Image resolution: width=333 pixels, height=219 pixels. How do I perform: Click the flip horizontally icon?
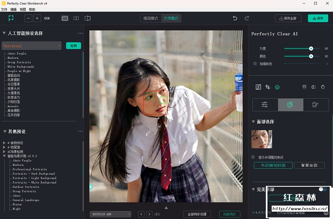pyautogui.click(x=313, y=87)
